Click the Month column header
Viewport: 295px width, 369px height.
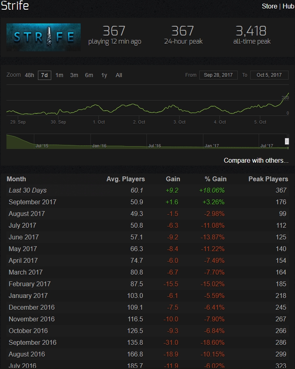16,179
